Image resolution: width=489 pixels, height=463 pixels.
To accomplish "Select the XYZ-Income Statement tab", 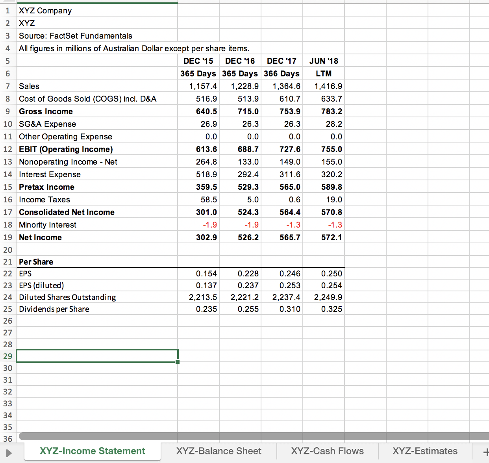I will 92,451.
